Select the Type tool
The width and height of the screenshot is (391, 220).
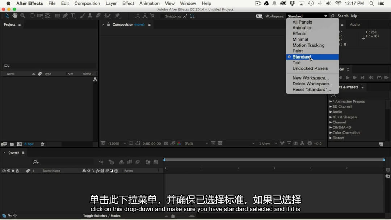pos(73,16)
